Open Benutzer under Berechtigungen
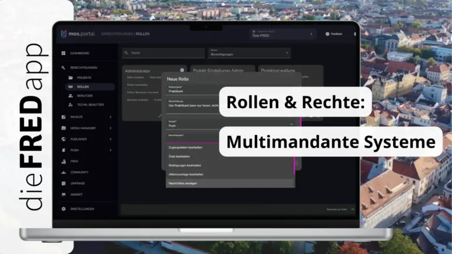This screenshot has width=452, height=254. (85, 96)
